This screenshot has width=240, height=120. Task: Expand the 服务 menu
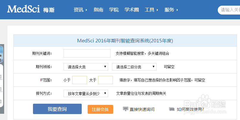(169, 10)
